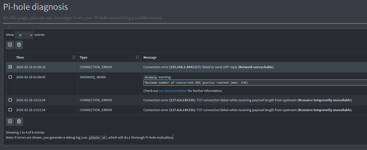The image size is (367, 150).
Task: Click the sort arrows in the Type column header
Action: (137, 57)
